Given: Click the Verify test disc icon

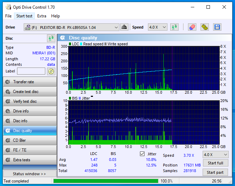Looking at the screenshot, I should pyautogui.click(x=8, y=101).
